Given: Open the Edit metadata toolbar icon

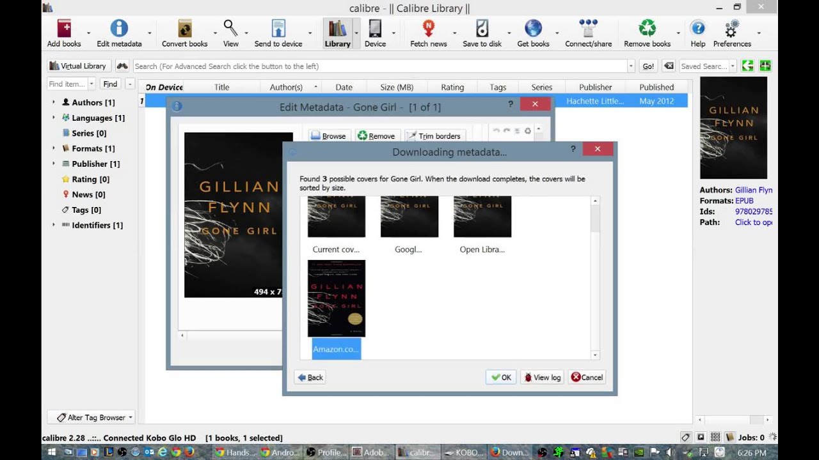Looking at the screenshot, I should [119, 28].
